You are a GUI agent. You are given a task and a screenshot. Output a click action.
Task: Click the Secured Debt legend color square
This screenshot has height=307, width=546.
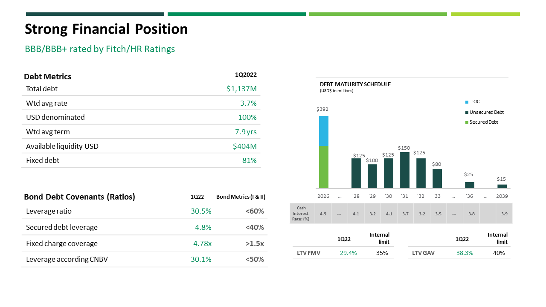point(467,122)
